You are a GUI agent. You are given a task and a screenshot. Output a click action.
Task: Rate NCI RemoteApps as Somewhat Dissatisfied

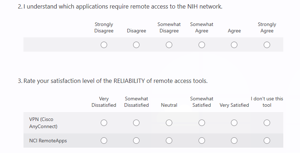[x=136, y=141]
